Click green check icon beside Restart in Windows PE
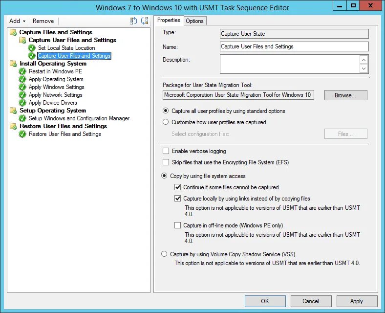Image resolution: width=385 pixels, height=313 pixels. tap(22, 71)
